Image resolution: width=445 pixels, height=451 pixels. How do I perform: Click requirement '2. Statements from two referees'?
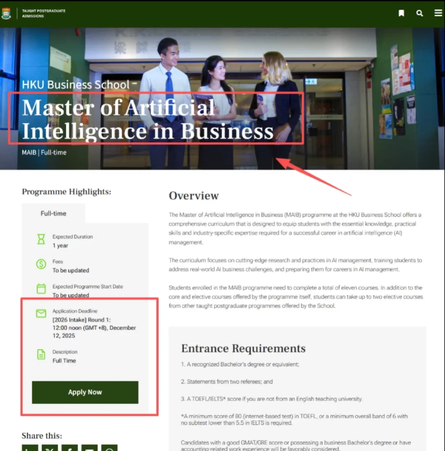point(227,382)
